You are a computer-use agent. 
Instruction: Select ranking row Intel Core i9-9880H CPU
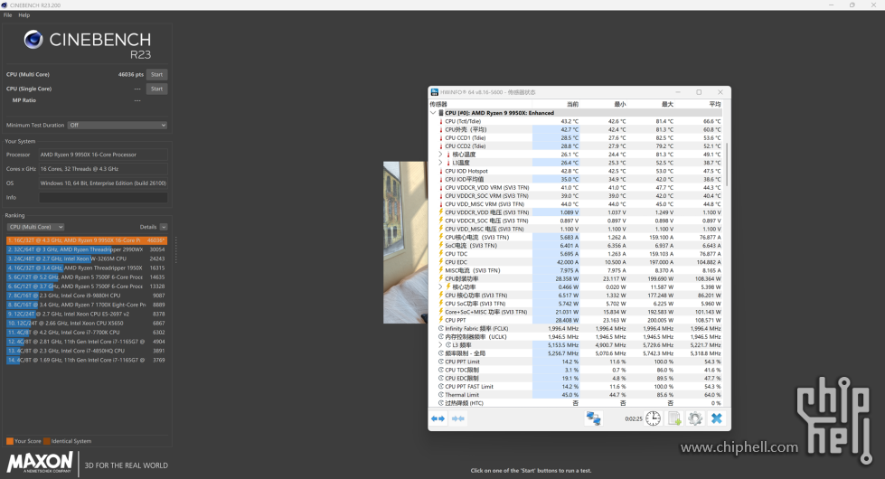(87, 295)
